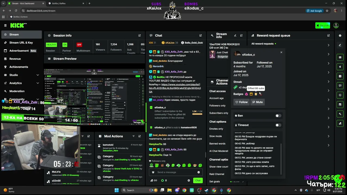347x195 pixels.
Task: Click the Ask Google button
Action: point(314,11)
